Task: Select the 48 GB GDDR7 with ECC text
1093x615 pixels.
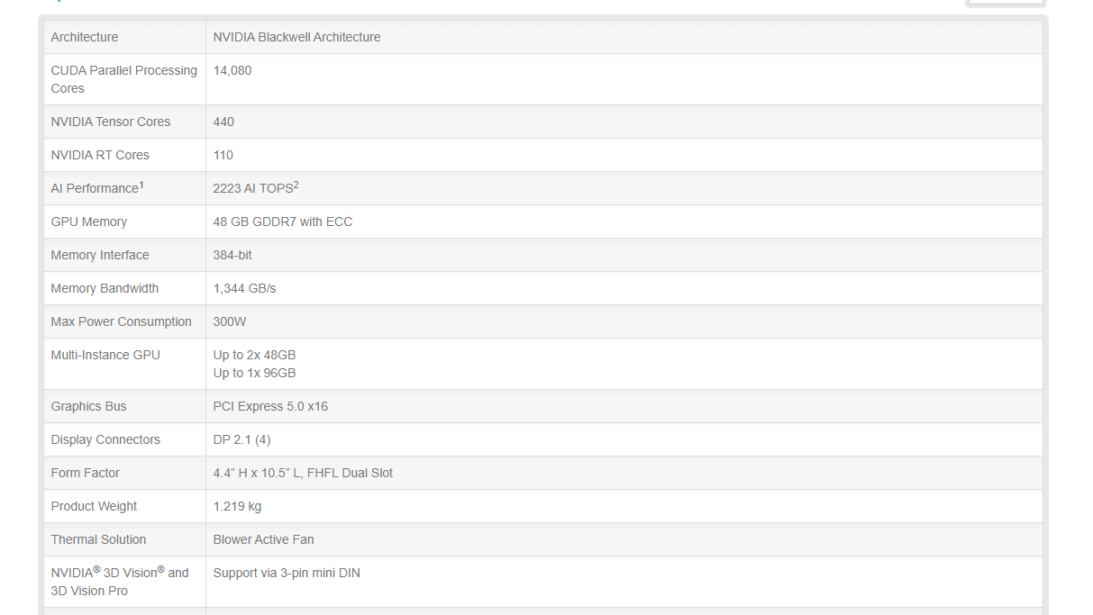Action: (283, 222)
